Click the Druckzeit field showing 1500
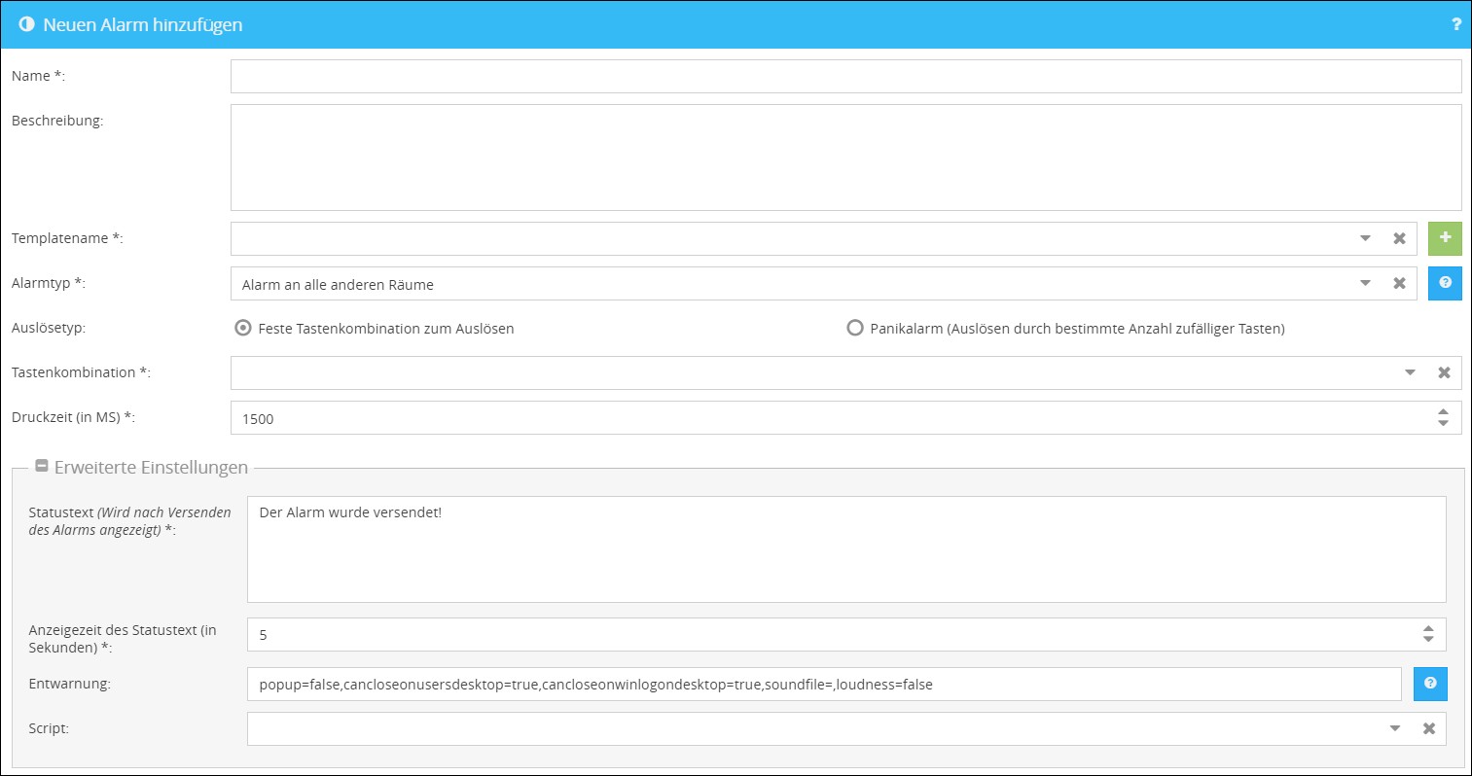This screenshot has height=776, width=1472. click(845, 417)
